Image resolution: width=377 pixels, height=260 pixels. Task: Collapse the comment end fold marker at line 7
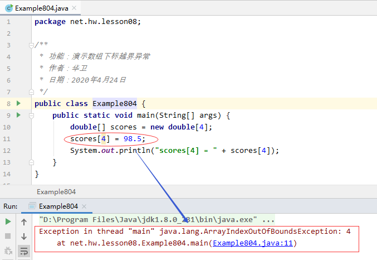31,92
